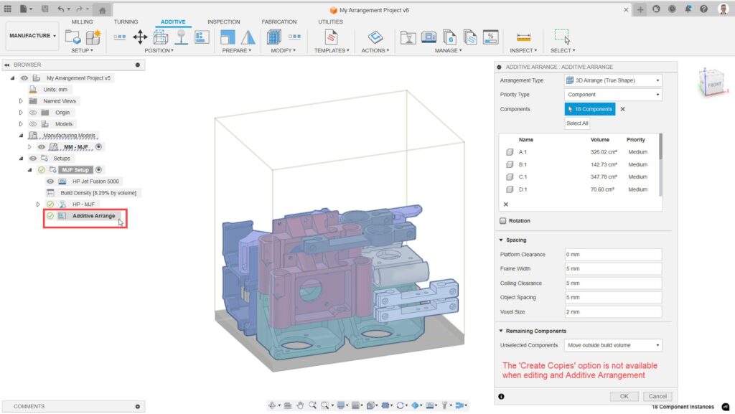Click the Move tool in Position group
Screen dimensions: 735x414
140,37
